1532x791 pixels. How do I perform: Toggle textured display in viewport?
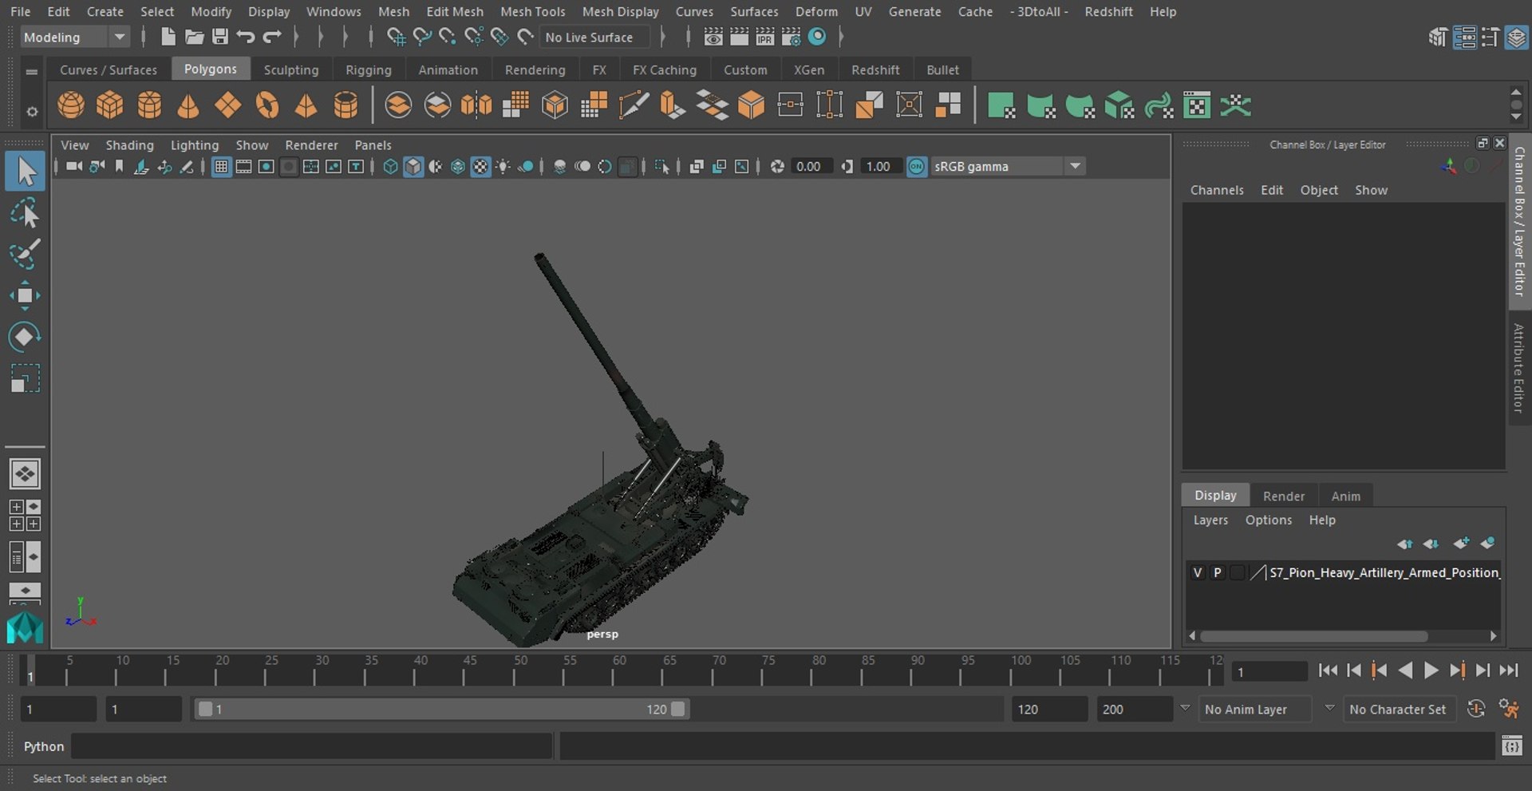pos(480,166)
